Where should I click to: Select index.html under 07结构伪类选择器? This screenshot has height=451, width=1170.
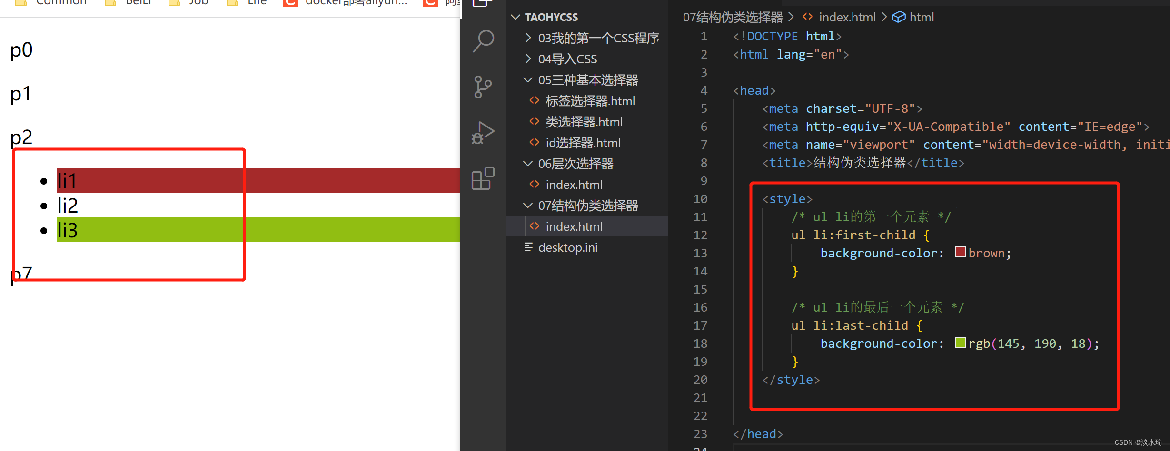(x=574, y=226)
